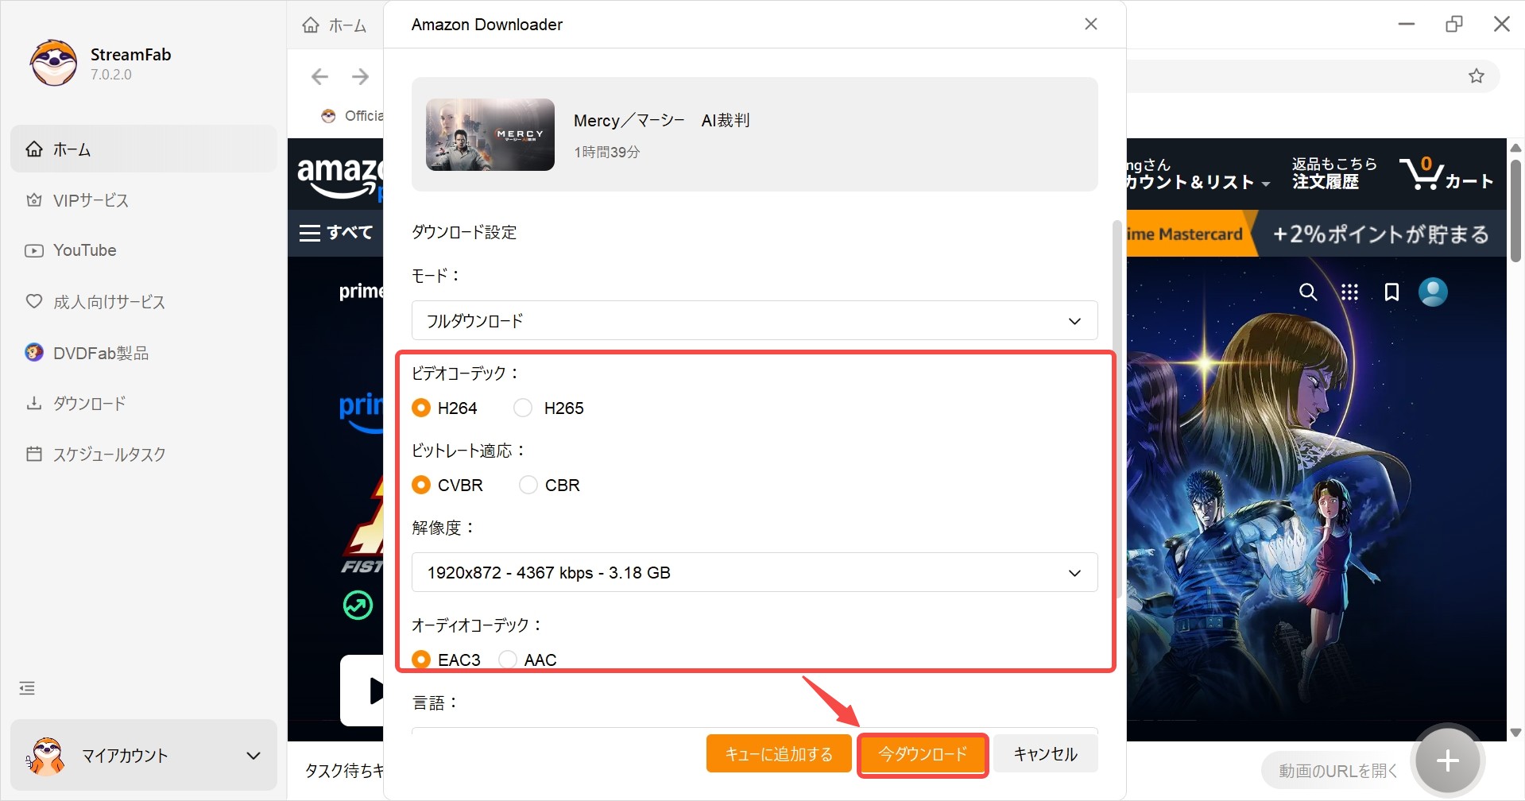Open the アカウント&リスト dropdown
The height and width of the screenshot is (801, 1525).
tap(1197, 174)
